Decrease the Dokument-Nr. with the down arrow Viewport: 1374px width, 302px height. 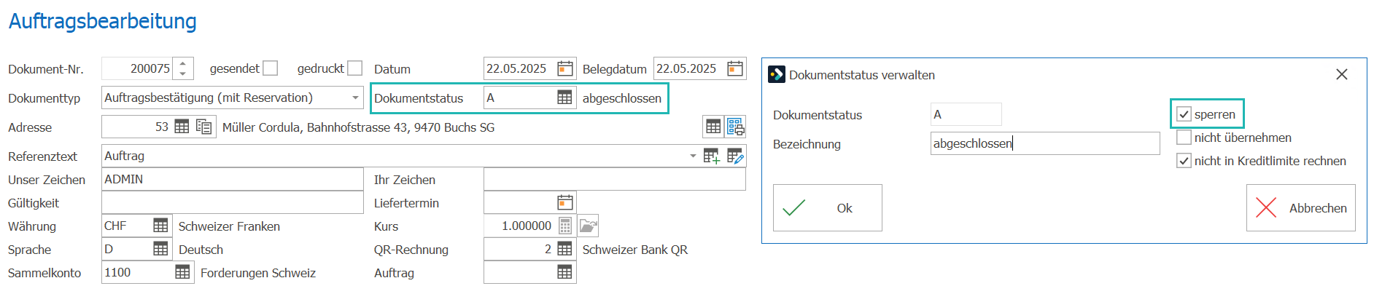[182, 73]
